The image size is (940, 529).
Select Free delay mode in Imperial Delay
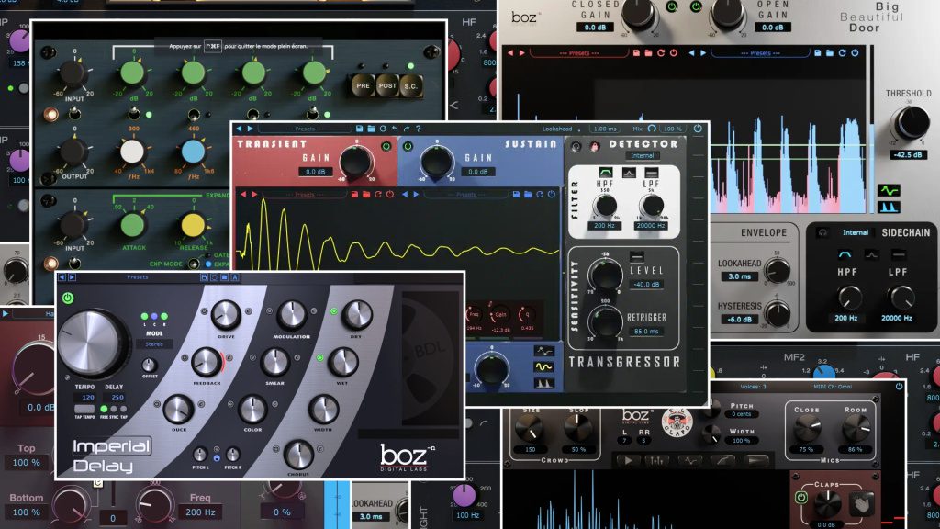point(104,409)
